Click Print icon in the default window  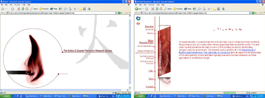70,9
